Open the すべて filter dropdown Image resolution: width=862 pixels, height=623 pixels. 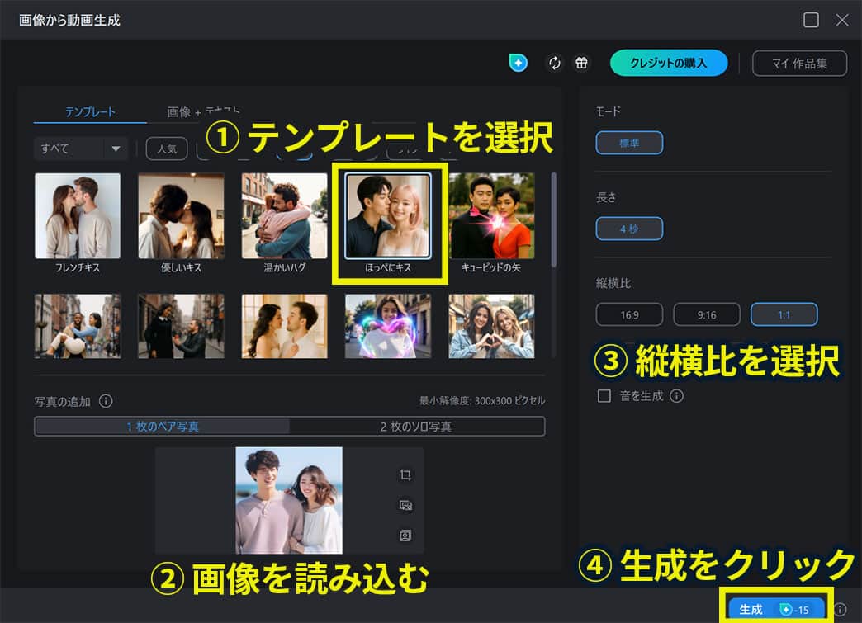79,148
